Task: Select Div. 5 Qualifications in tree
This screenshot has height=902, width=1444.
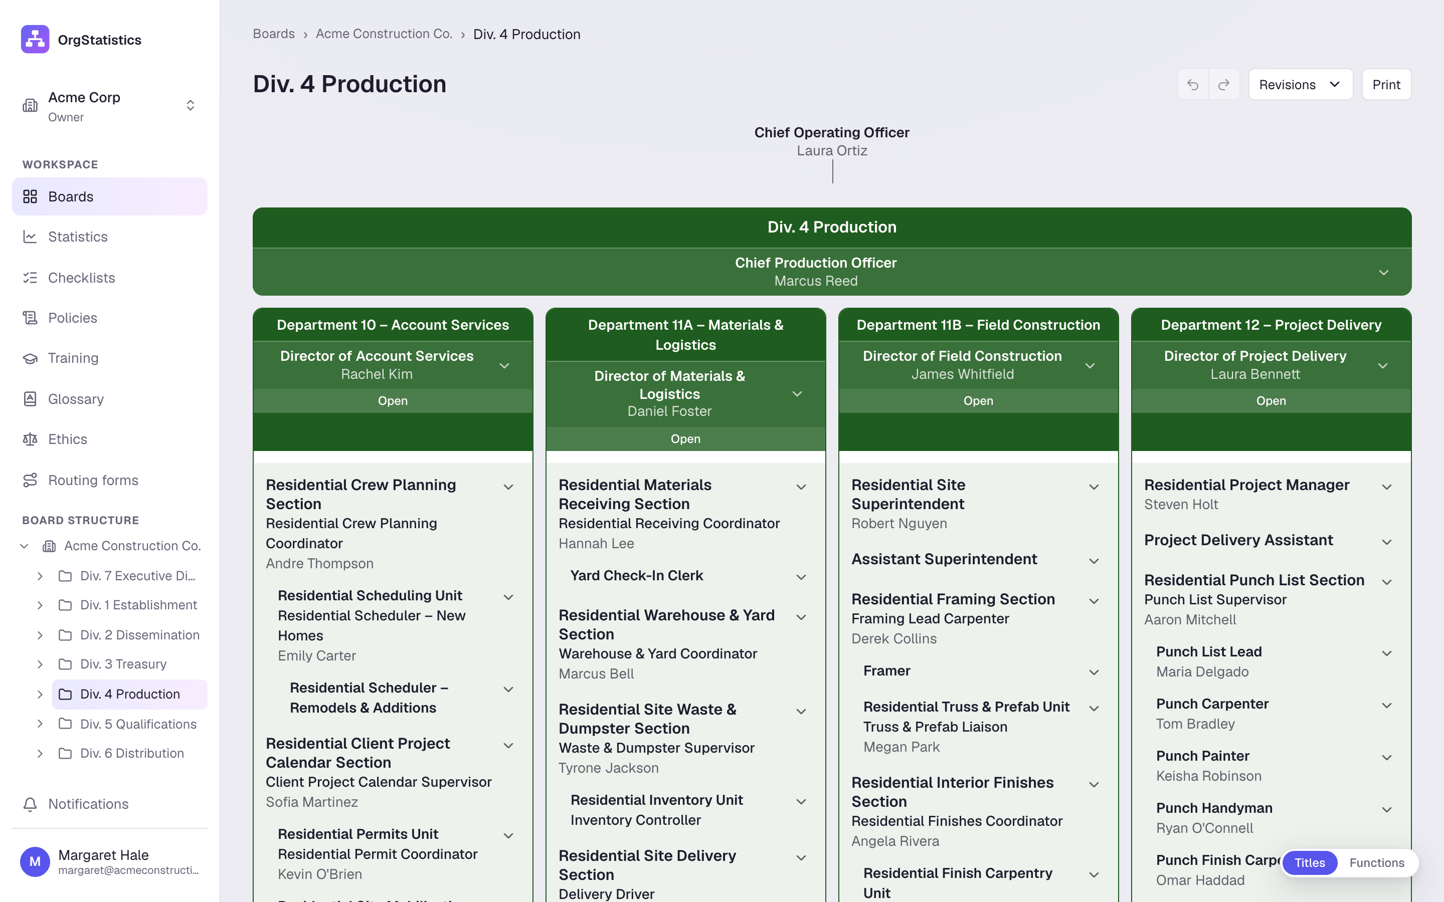Action: click(x=129, y=724)
